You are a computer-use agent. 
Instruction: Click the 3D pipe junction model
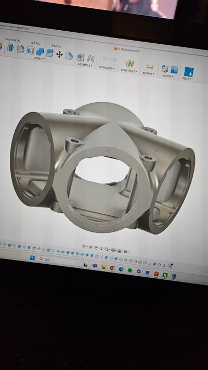(x=102, y=167)
